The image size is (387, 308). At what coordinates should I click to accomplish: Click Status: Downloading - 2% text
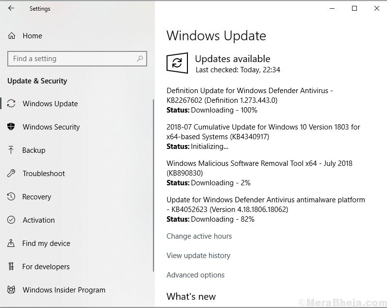pyautogui.click(x=209, y=183)
